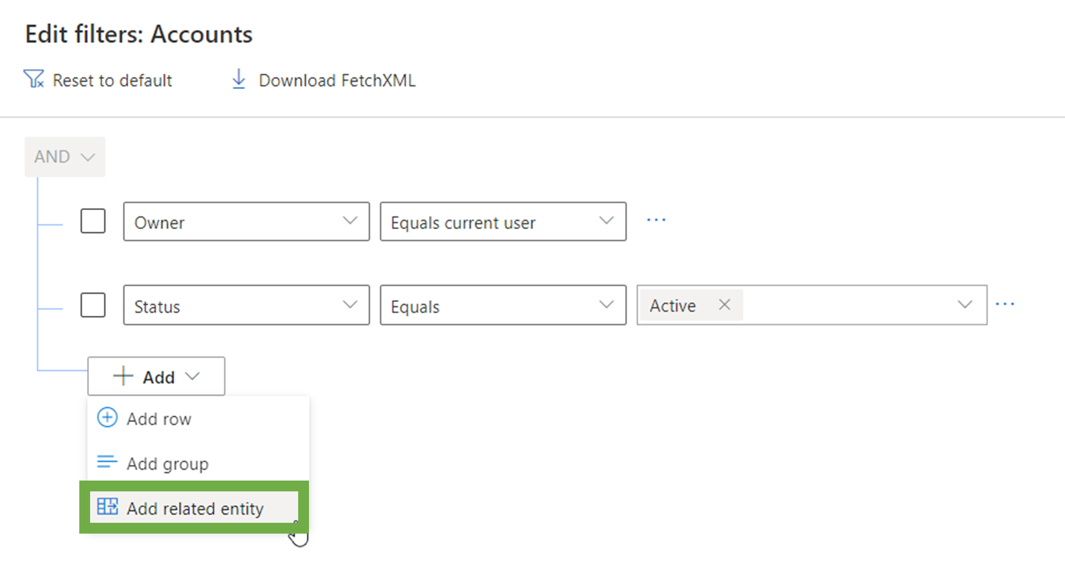Check the Status row checkbox

click(x=93, y=305)
